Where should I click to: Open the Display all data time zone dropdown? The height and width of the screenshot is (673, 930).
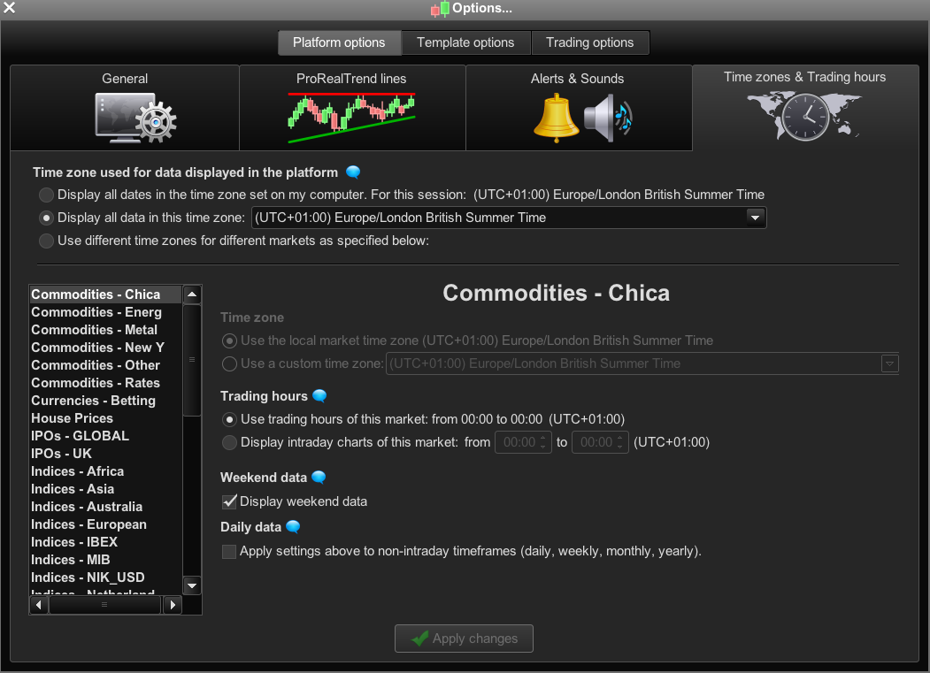(509, 218)
